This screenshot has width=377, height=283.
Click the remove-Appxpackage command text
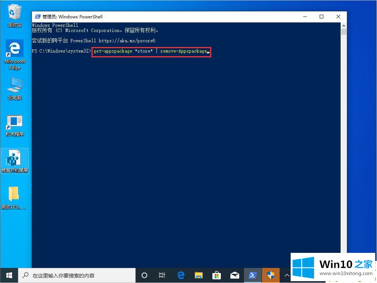[183, 51]
